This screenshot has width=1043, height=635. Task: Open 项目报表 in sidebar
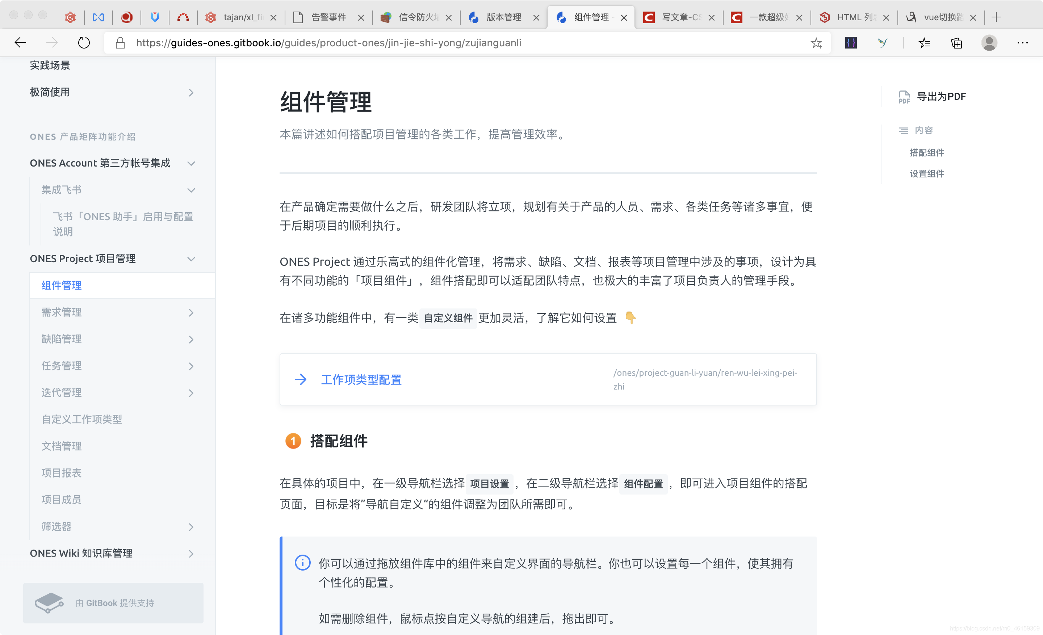coord(61,473)
